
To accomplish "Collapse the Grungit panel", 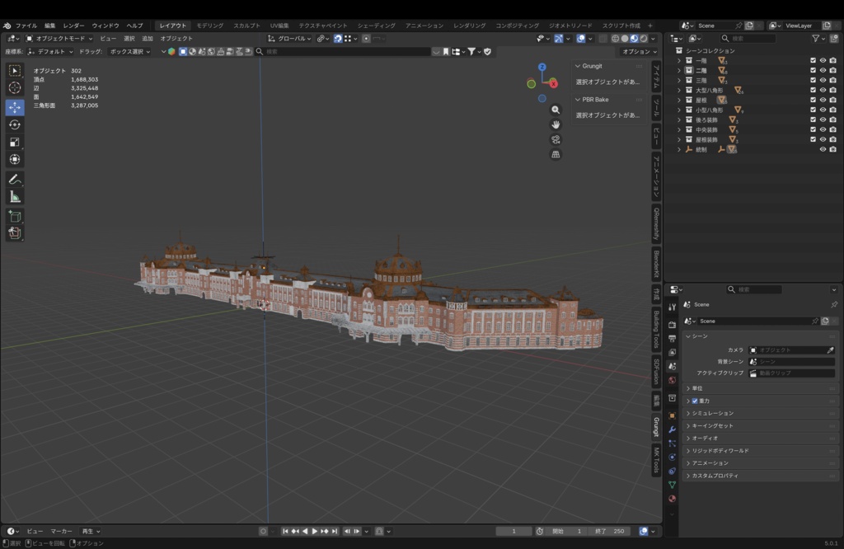I will pyautogui.click(x=578, y=66).
